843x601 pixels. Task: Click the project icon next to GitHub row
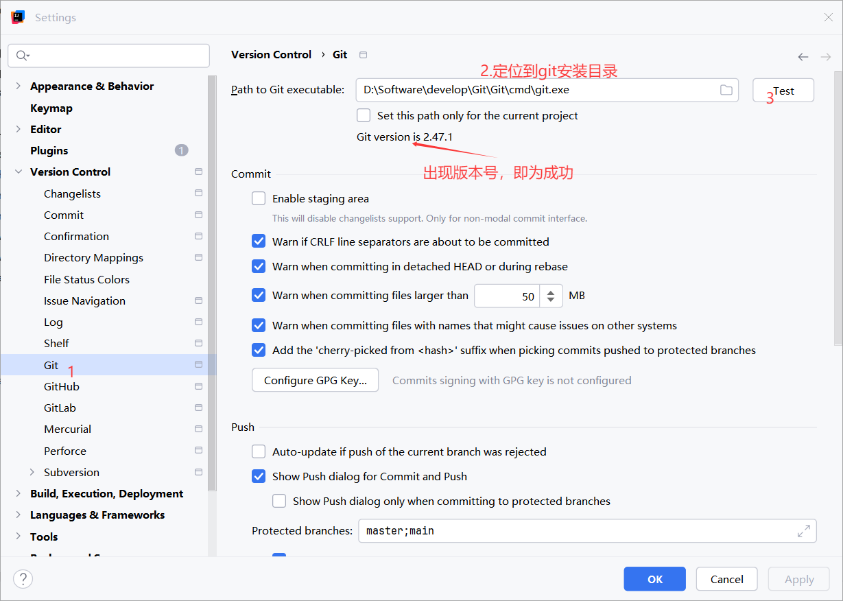(x=198, y=386)
